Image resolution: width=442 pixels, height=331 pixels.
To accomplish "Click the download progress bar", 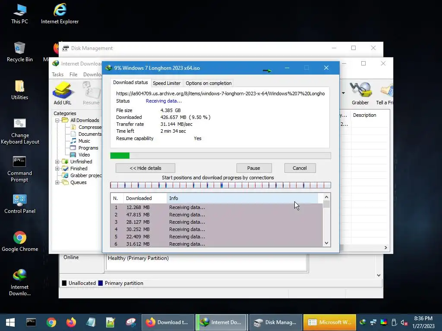I will pos(221,156).
